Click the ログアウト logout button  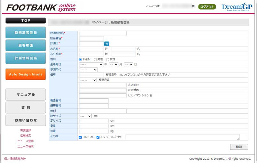coord(207,7)
